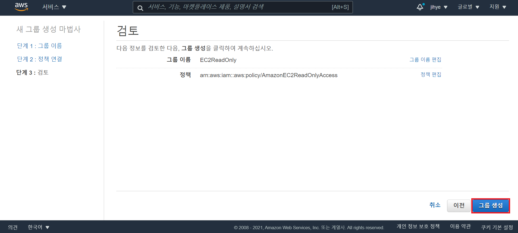Select 단계 3 : 검토 step
The image size is (518, 233).
[x=32, y=72]
